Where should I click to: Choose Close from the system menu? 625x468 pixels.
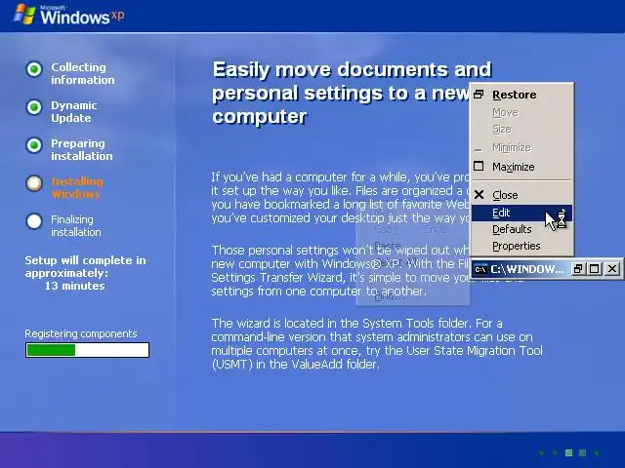[x=522, y=195]
